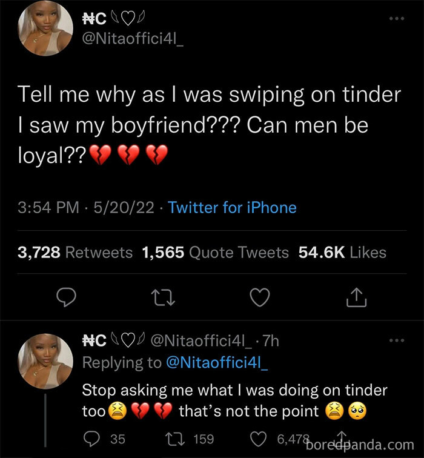
Task: View the 1,565 Quote Tweets list
Action: (x=215, y=252)
